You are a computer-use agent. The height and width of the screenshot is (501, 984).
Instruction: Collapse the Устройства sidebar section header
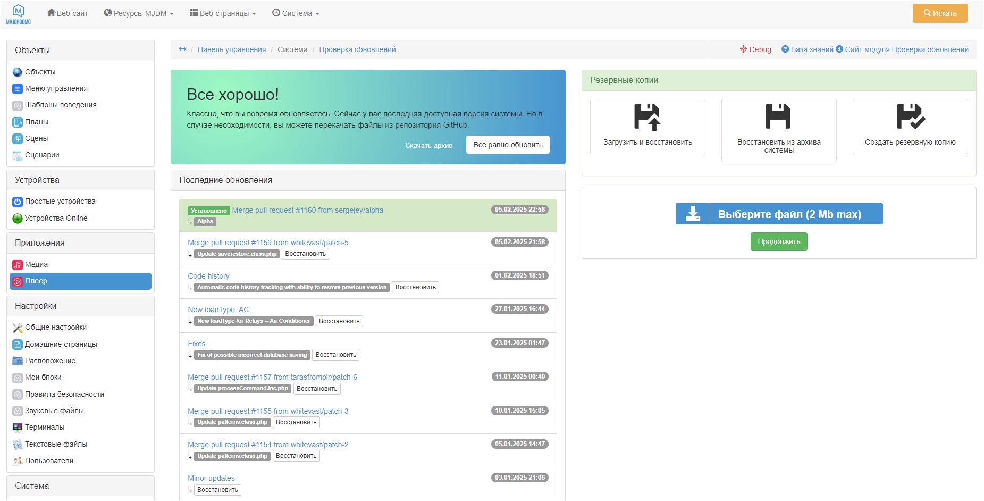[x=80, y=180]
